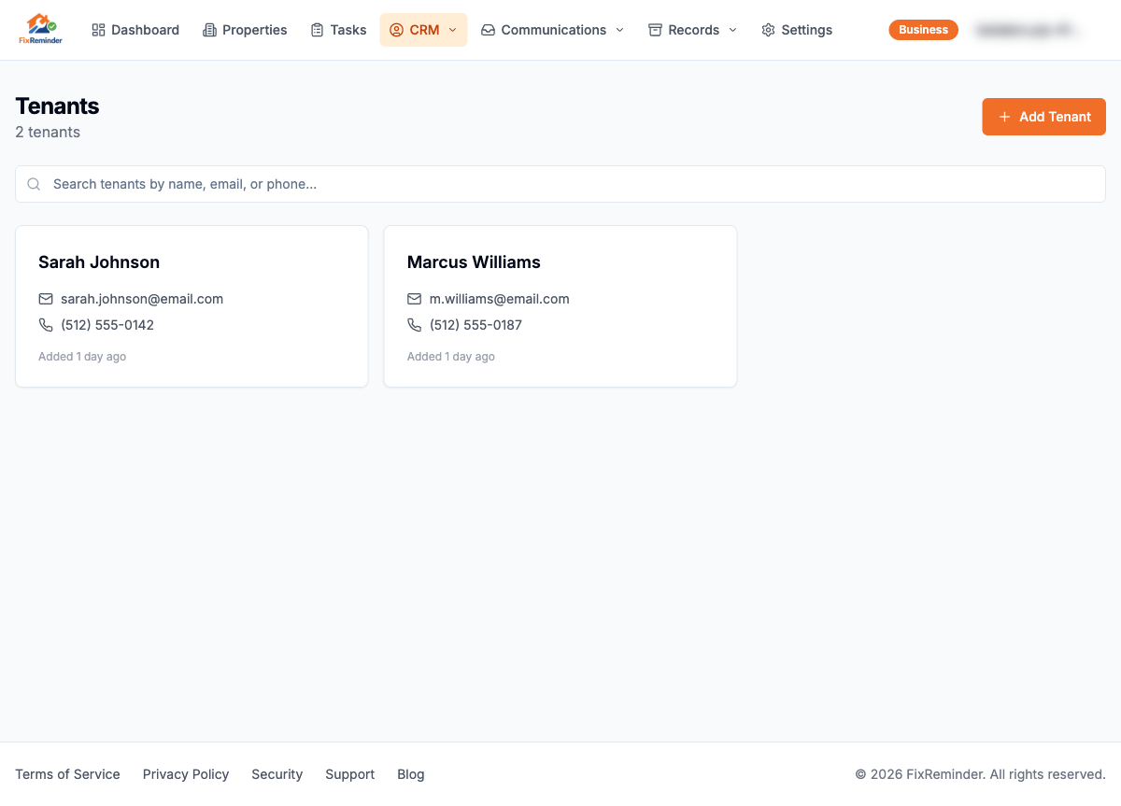1121x806 pixels.
Task: Click the FixReminder logo
Action: click(40, 29)
